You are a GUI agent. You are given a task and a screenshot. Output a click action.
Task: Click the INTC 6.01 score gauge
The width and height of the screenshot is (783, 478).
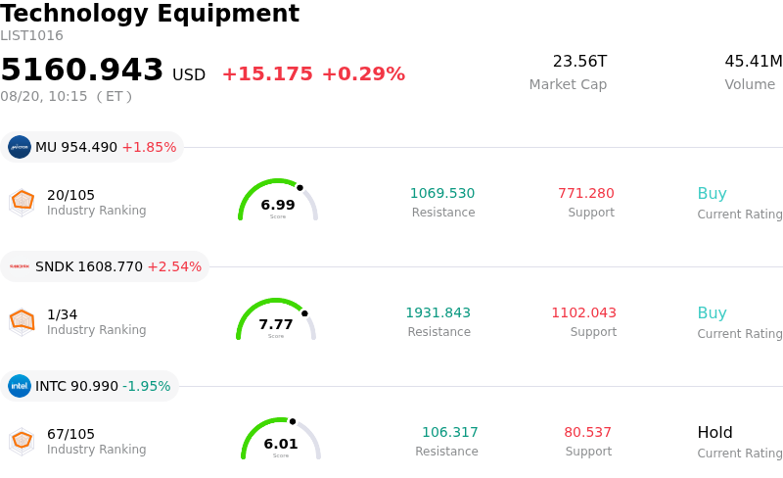(x=281, y=439)
